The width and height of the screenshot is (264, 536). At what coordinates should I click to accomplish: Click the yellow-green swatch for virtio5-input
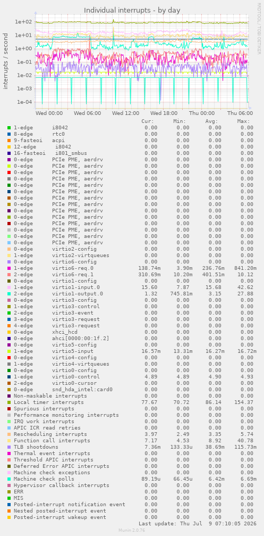pos(9,351)
